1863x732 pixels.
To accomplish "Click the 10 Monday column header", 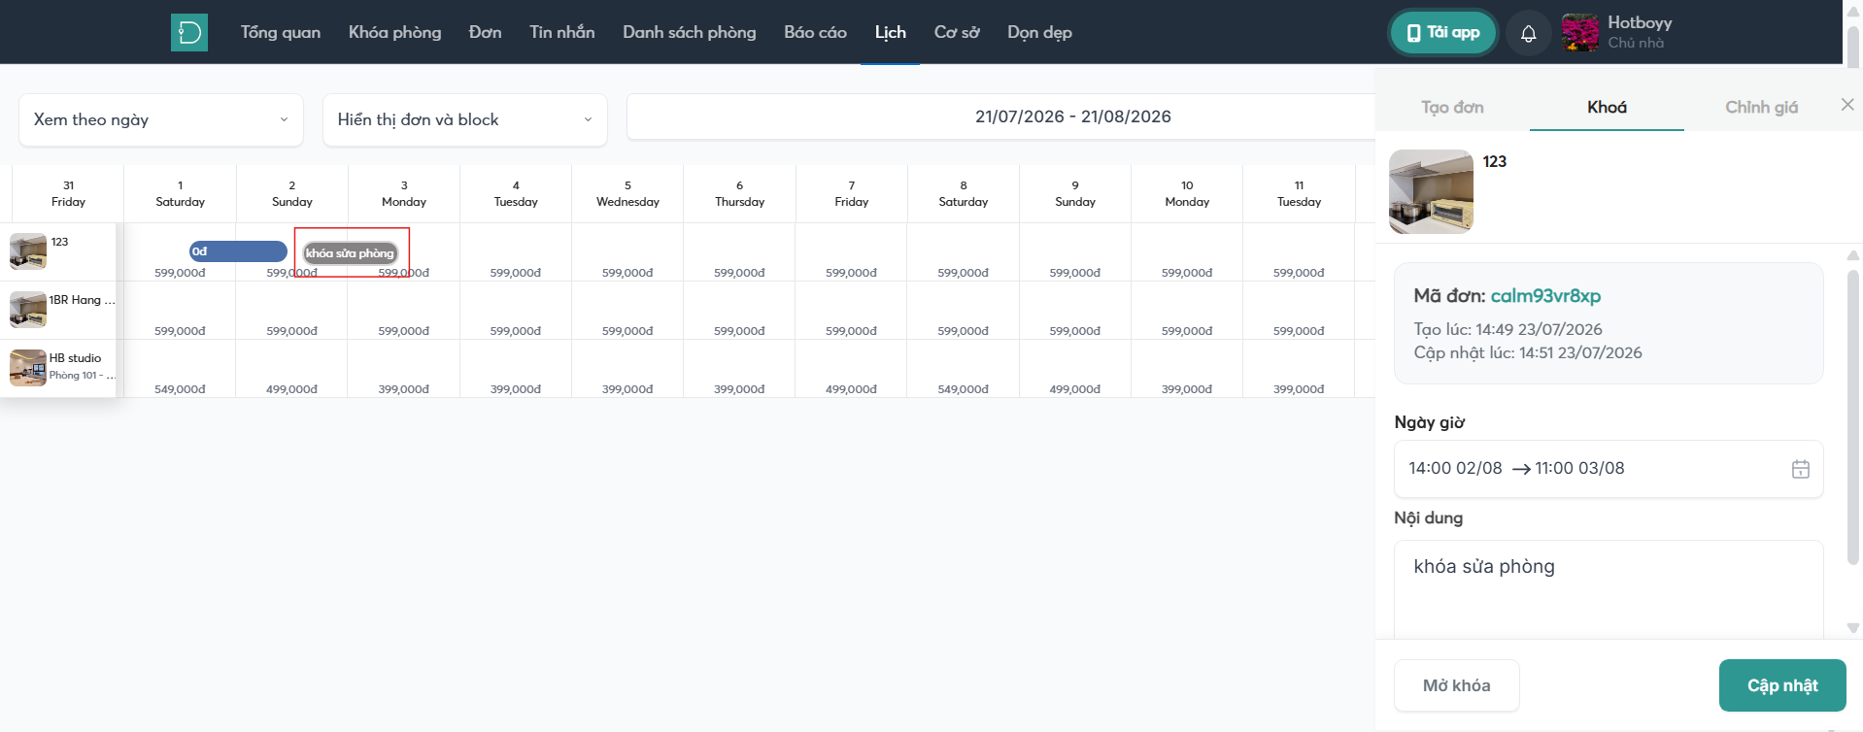I will [1187, 193].
